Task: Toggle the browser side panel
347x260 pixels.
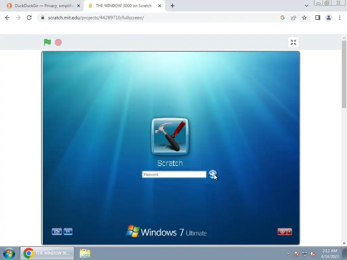Action: [318, 18]
